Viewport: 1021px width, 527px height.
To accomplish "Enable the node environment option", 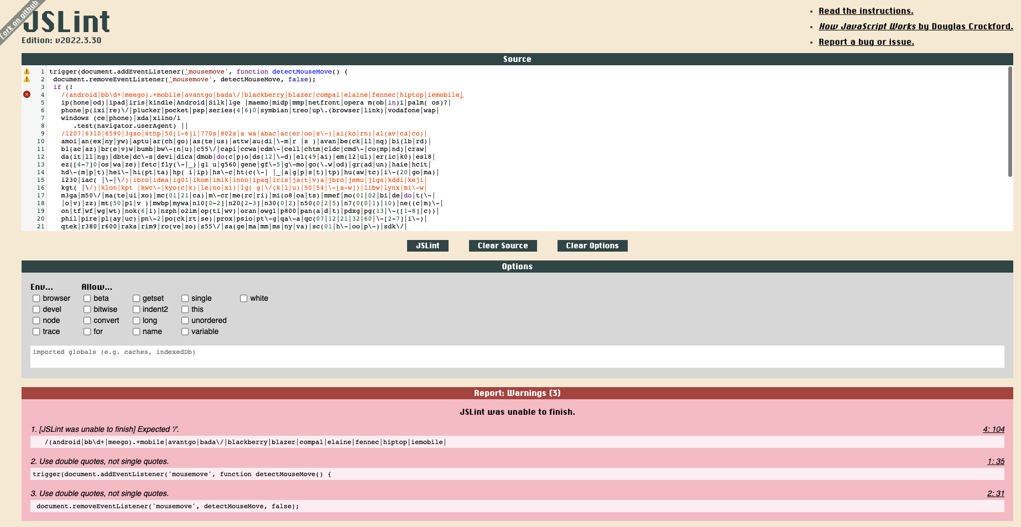I will tap(36, 320).
